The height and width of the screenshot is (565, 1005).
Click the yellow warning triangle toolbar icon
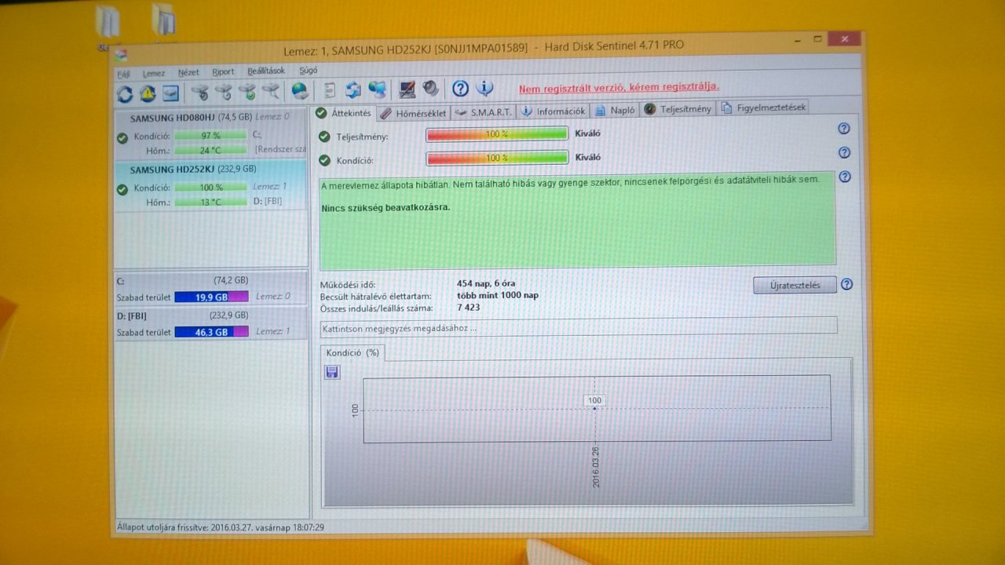(x=148, y=93)
